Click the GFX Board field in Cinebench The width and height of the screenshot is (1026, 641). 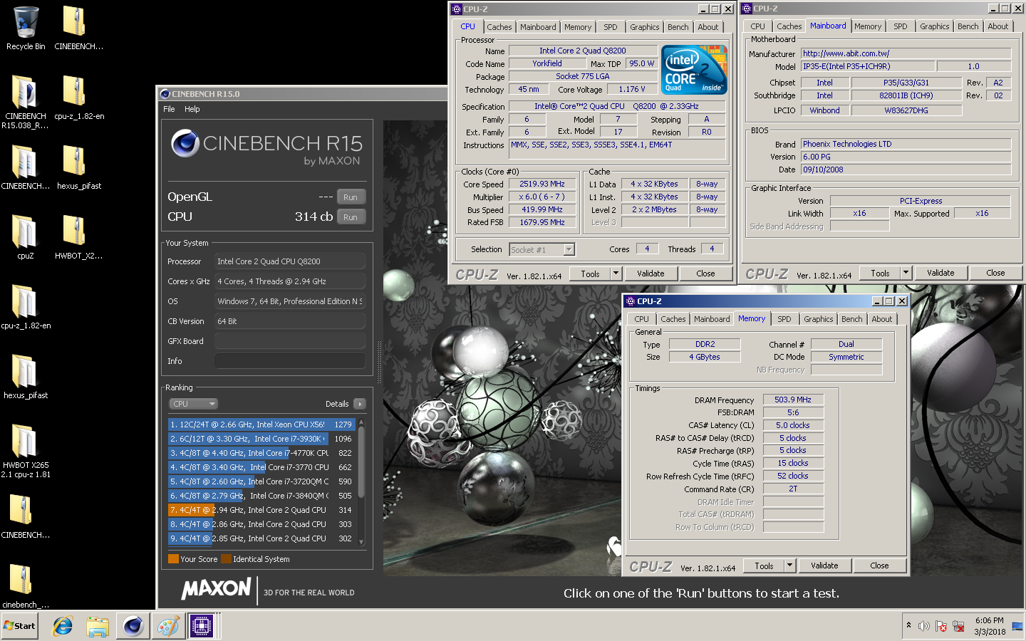tap(290, 341)
